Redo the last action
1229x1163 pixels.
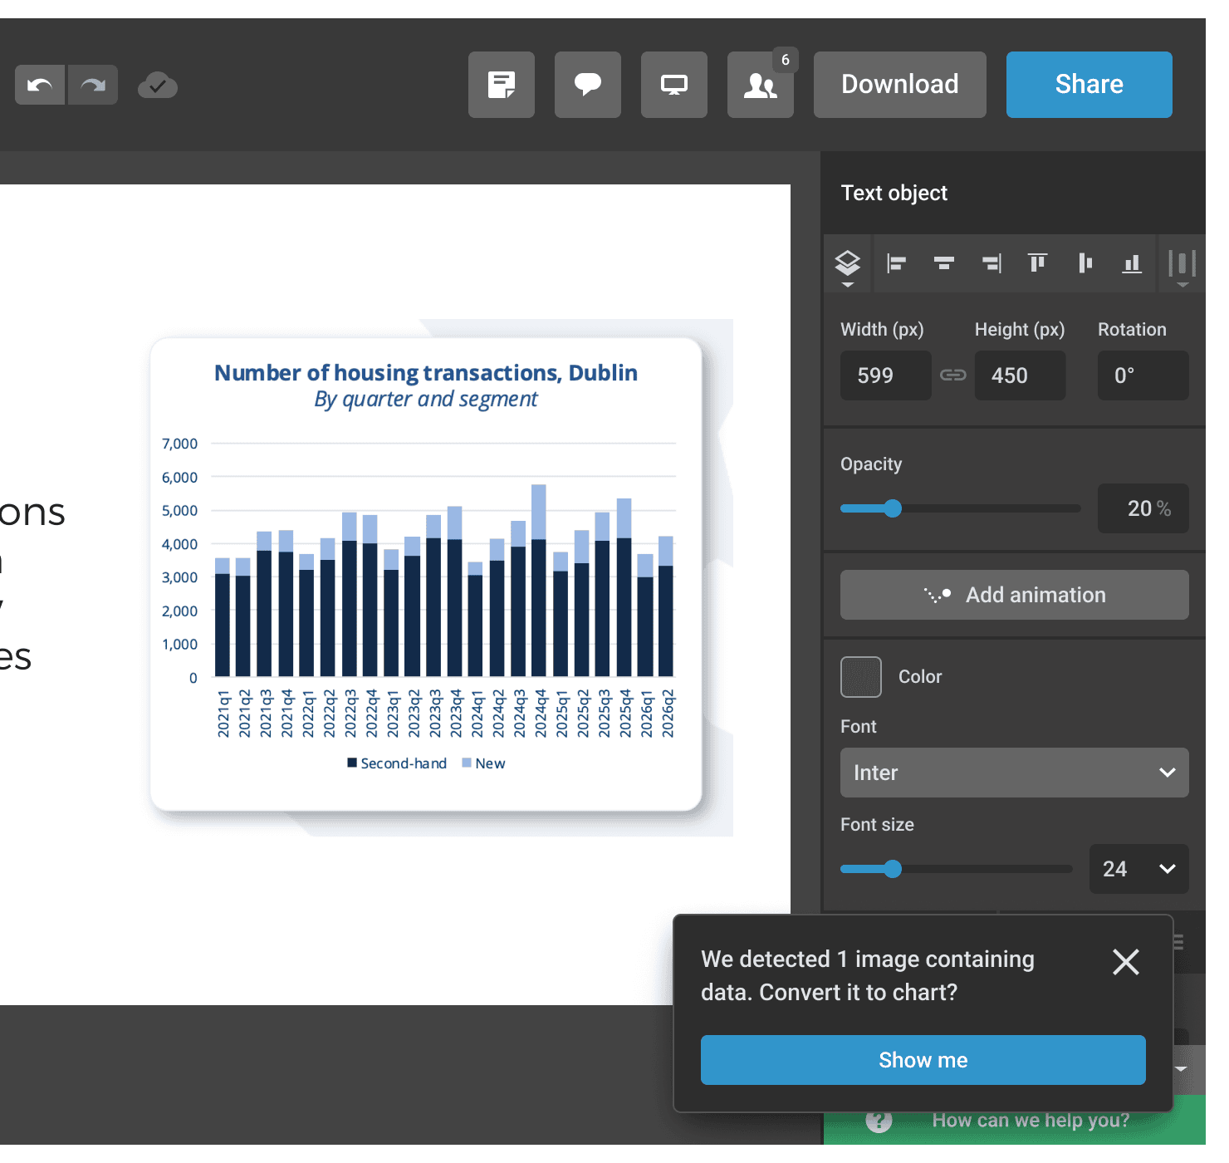[93, 85]
